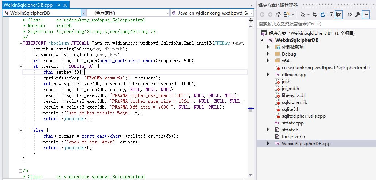Open Properties with the wrench icon
Screen dimensions: 376x180
coord(357,15)
